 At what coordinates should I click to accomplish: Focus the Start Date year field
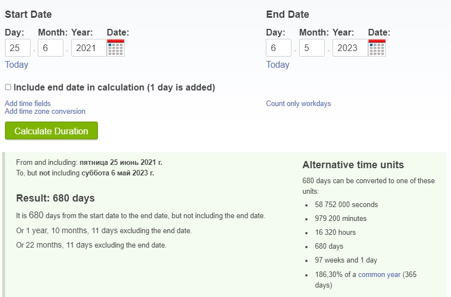click(89, 48)
